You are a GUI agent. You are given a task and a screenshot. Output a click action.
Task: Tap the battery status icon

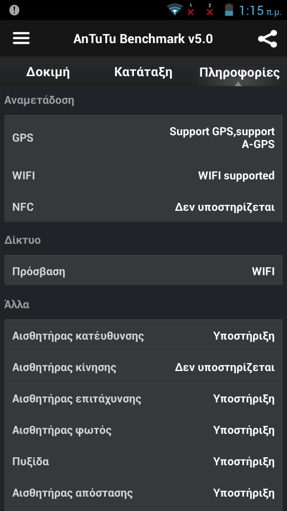[229, 10]
